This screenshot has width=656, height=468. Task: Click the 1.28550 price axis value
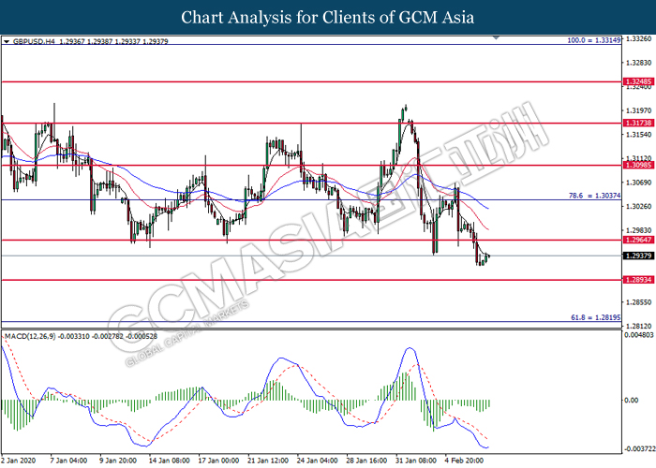[638, 302]
